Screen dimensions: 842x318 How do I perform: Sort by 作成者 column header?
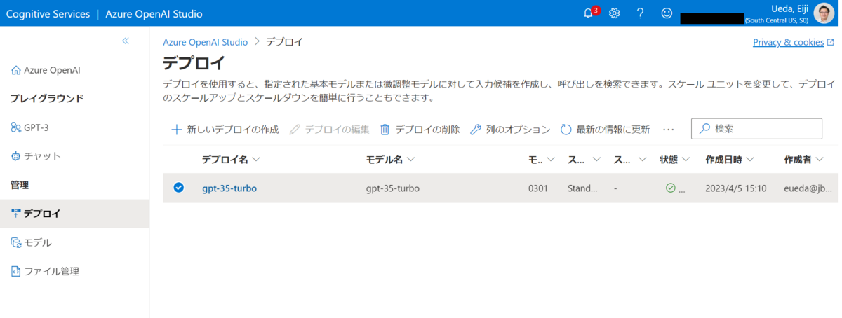click(803, 160)
